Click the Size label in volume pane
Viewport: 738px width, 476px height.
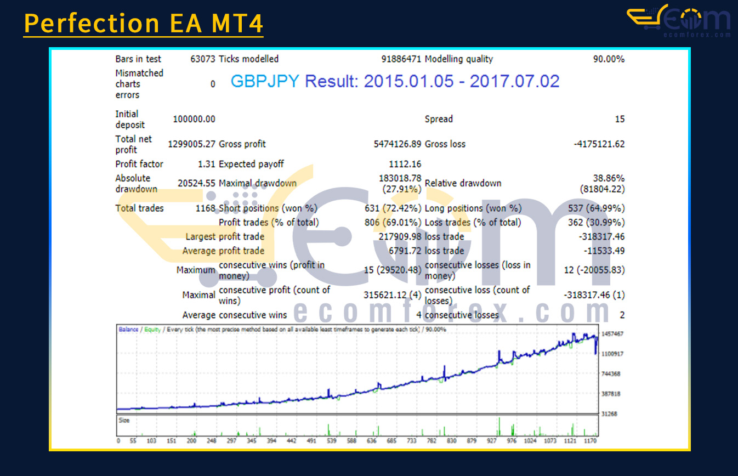pyautogui.click(x=124, y=421)
